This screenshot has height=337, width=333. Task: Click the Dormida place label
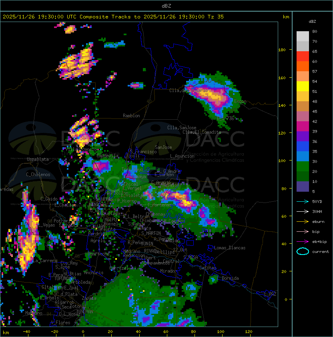click(230, 278)
